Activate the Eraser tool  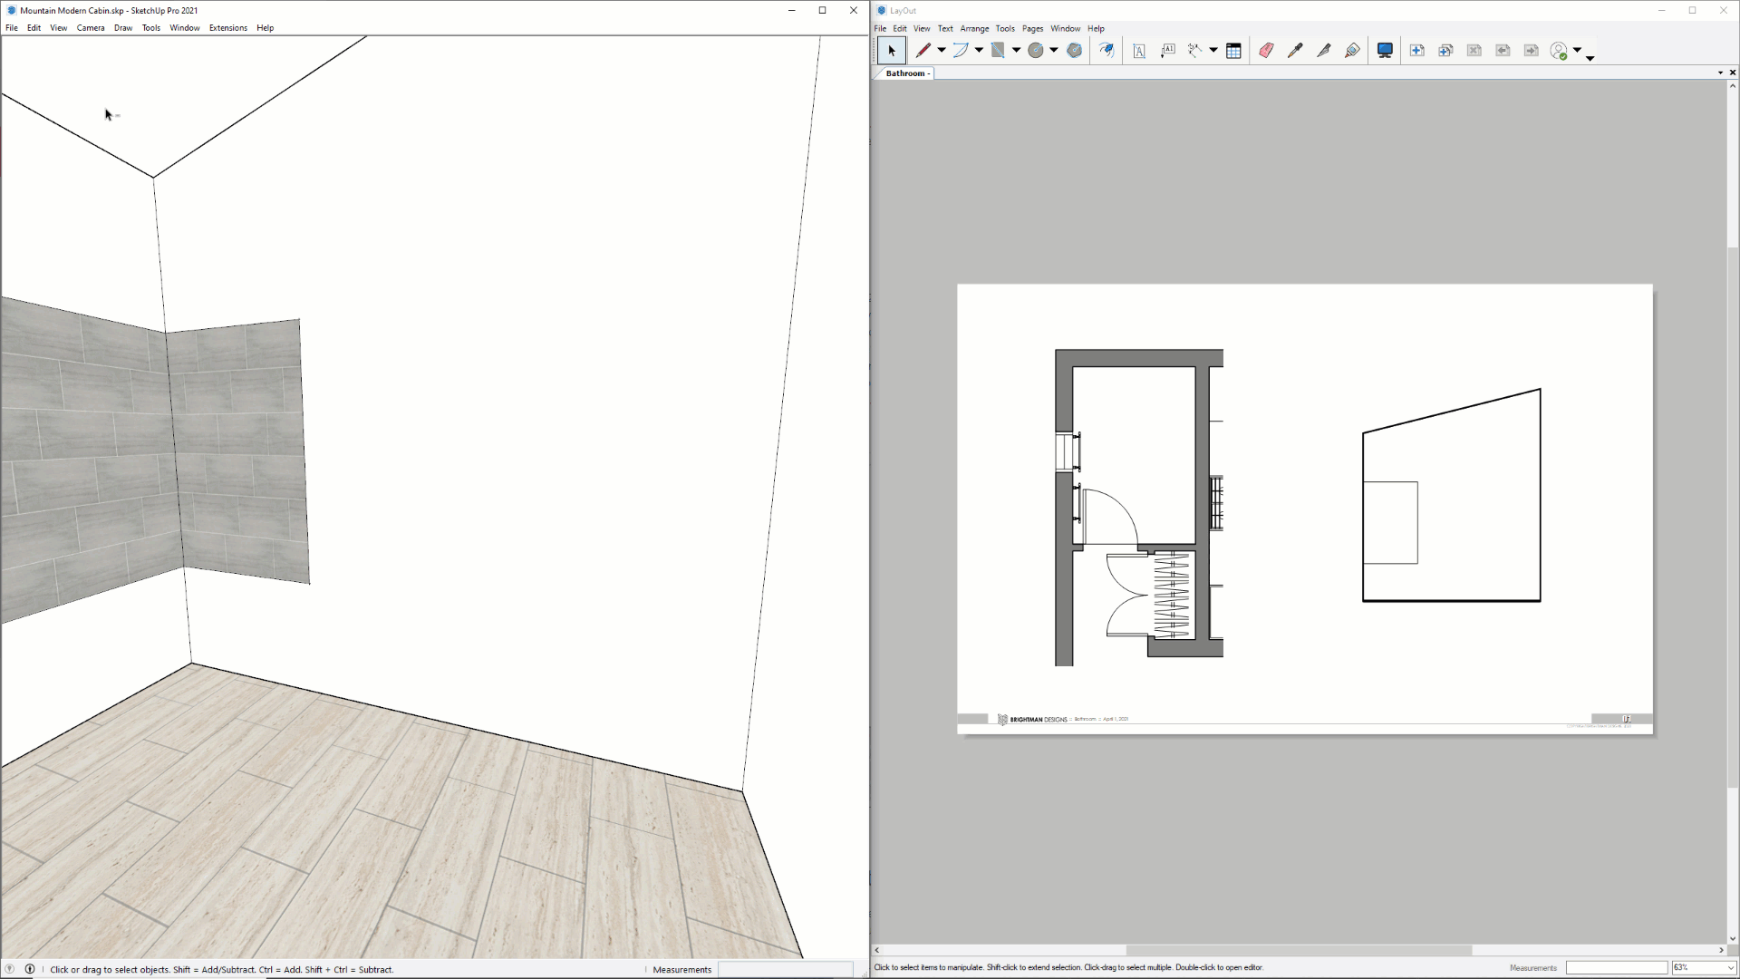[x=1266, y=51]
